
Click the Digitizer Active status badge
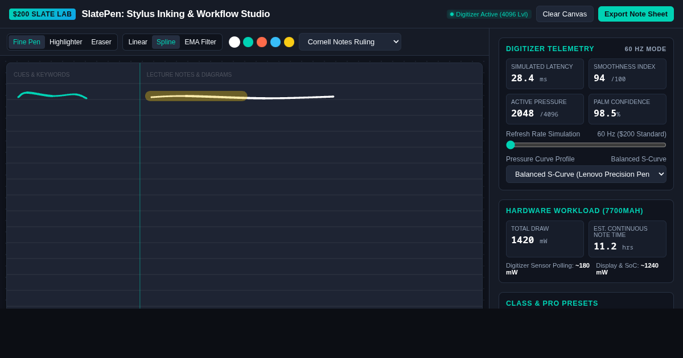[x=489, y=14]
